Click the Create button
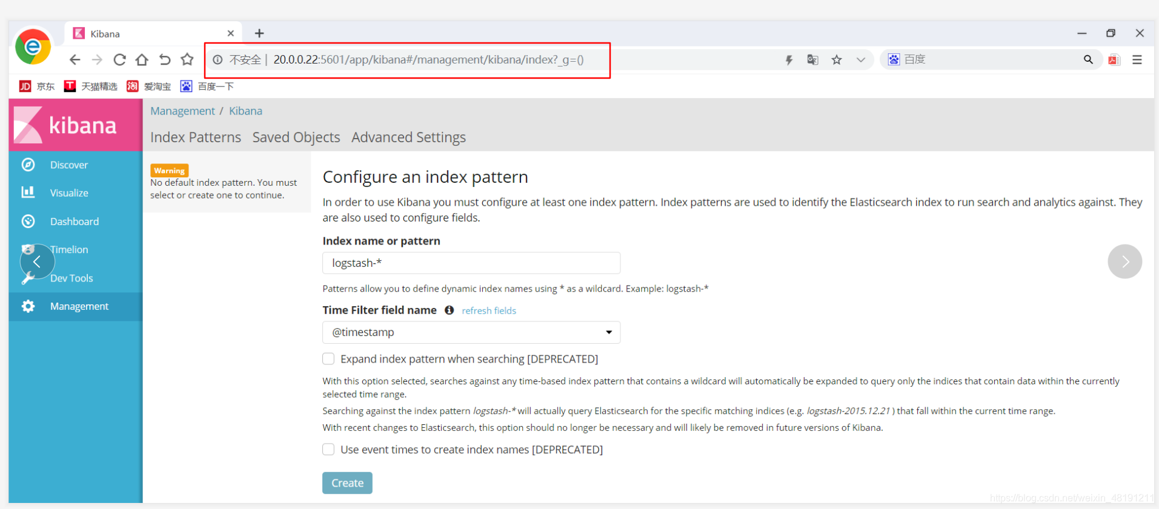The width and height of the screenshot is (1159, 509). tap(347, 483)
